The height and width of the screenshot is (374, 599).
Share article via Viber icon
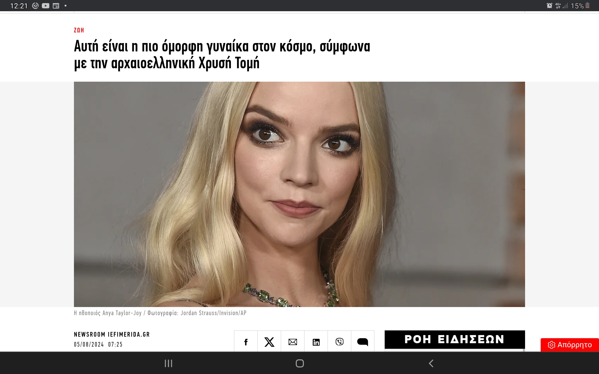pos(339,342)
